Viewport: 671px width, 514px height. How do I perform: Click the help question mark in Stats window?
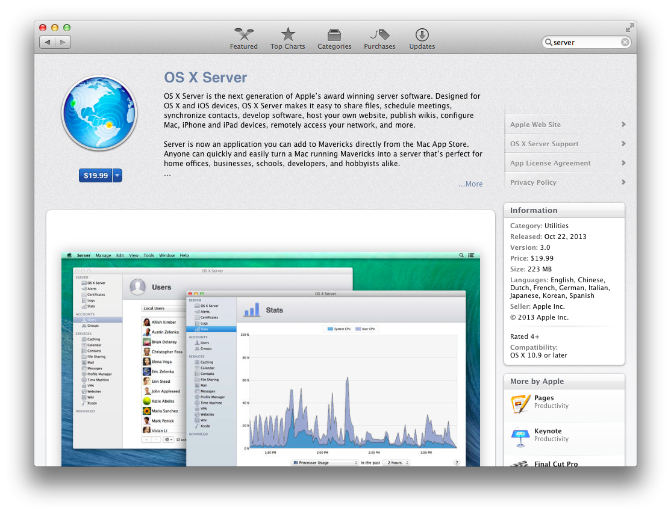(457, 463)
